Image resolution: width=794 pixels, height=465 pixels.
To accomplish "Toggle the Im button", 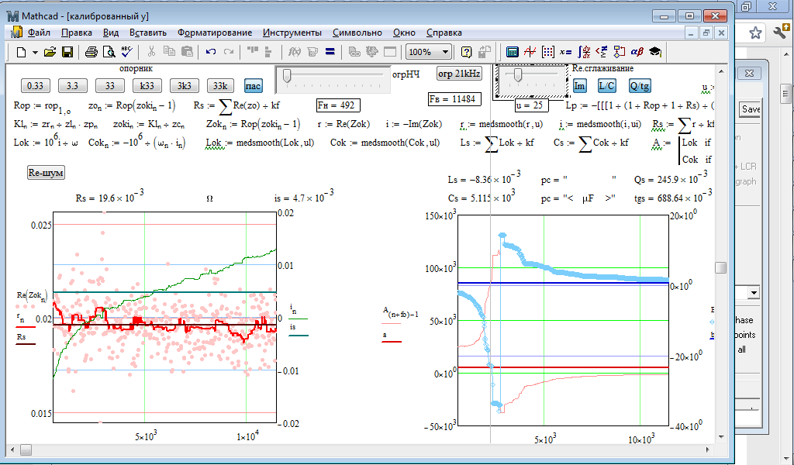I will pos(579,85).
